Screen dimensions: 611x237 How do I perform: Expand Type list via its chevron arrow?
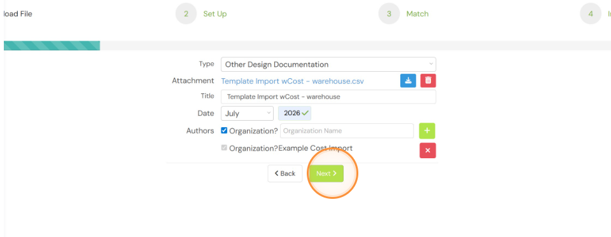pos(431,64)
